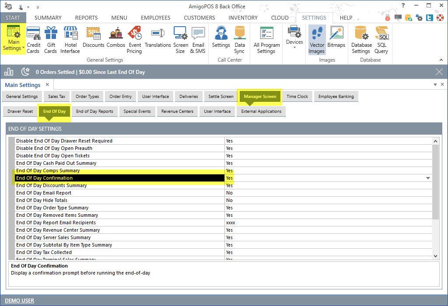
Task: Select the Discounts ribbon icon
Action: coord(94,39)
